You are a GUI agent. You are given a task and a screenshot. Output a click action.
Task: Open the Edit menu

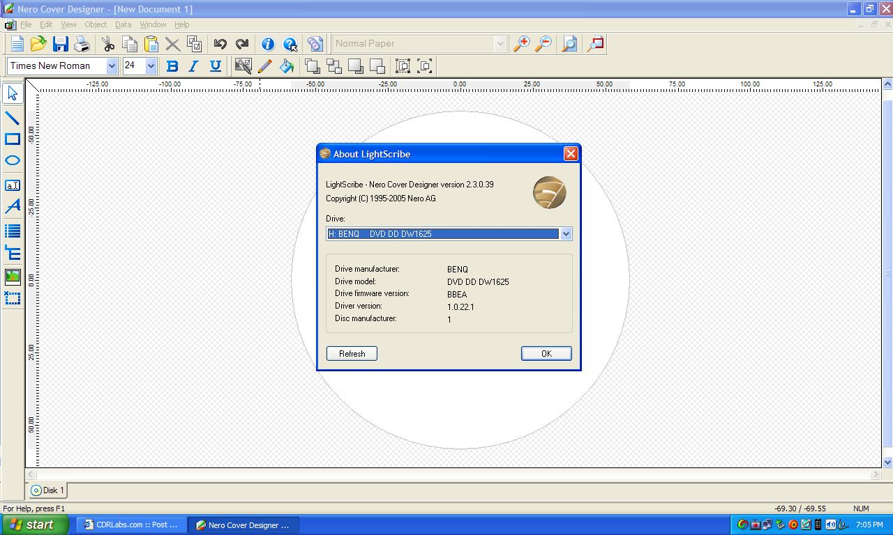tap(46, 24)
